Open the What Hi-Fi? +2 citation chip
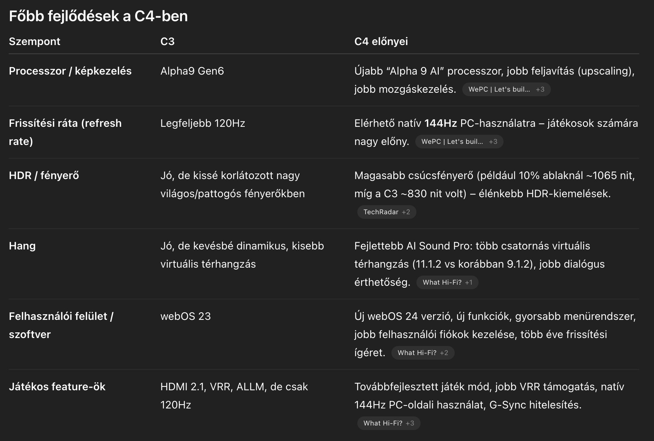Image resolution: width=654 pixels, height=441 pixels. click(422, 353)
